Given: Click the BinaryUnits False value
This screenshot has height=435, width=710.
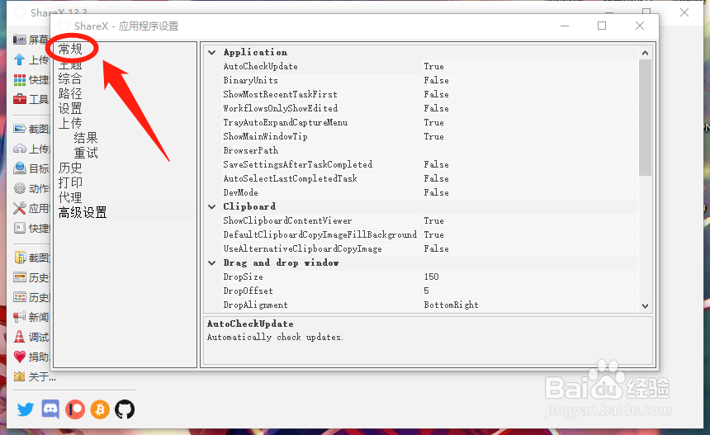Looking at the screenshot, I should point(437,80).
